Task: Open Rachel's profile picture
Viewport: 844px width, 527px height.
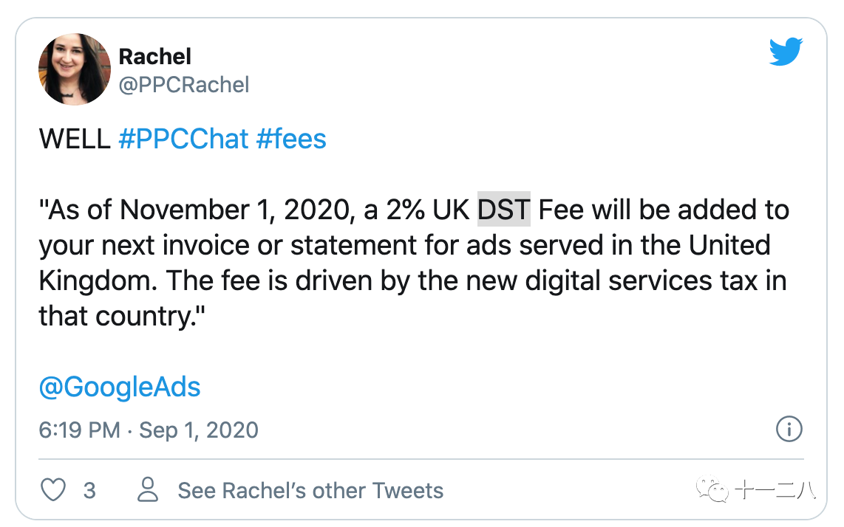Action: point(74,69)
